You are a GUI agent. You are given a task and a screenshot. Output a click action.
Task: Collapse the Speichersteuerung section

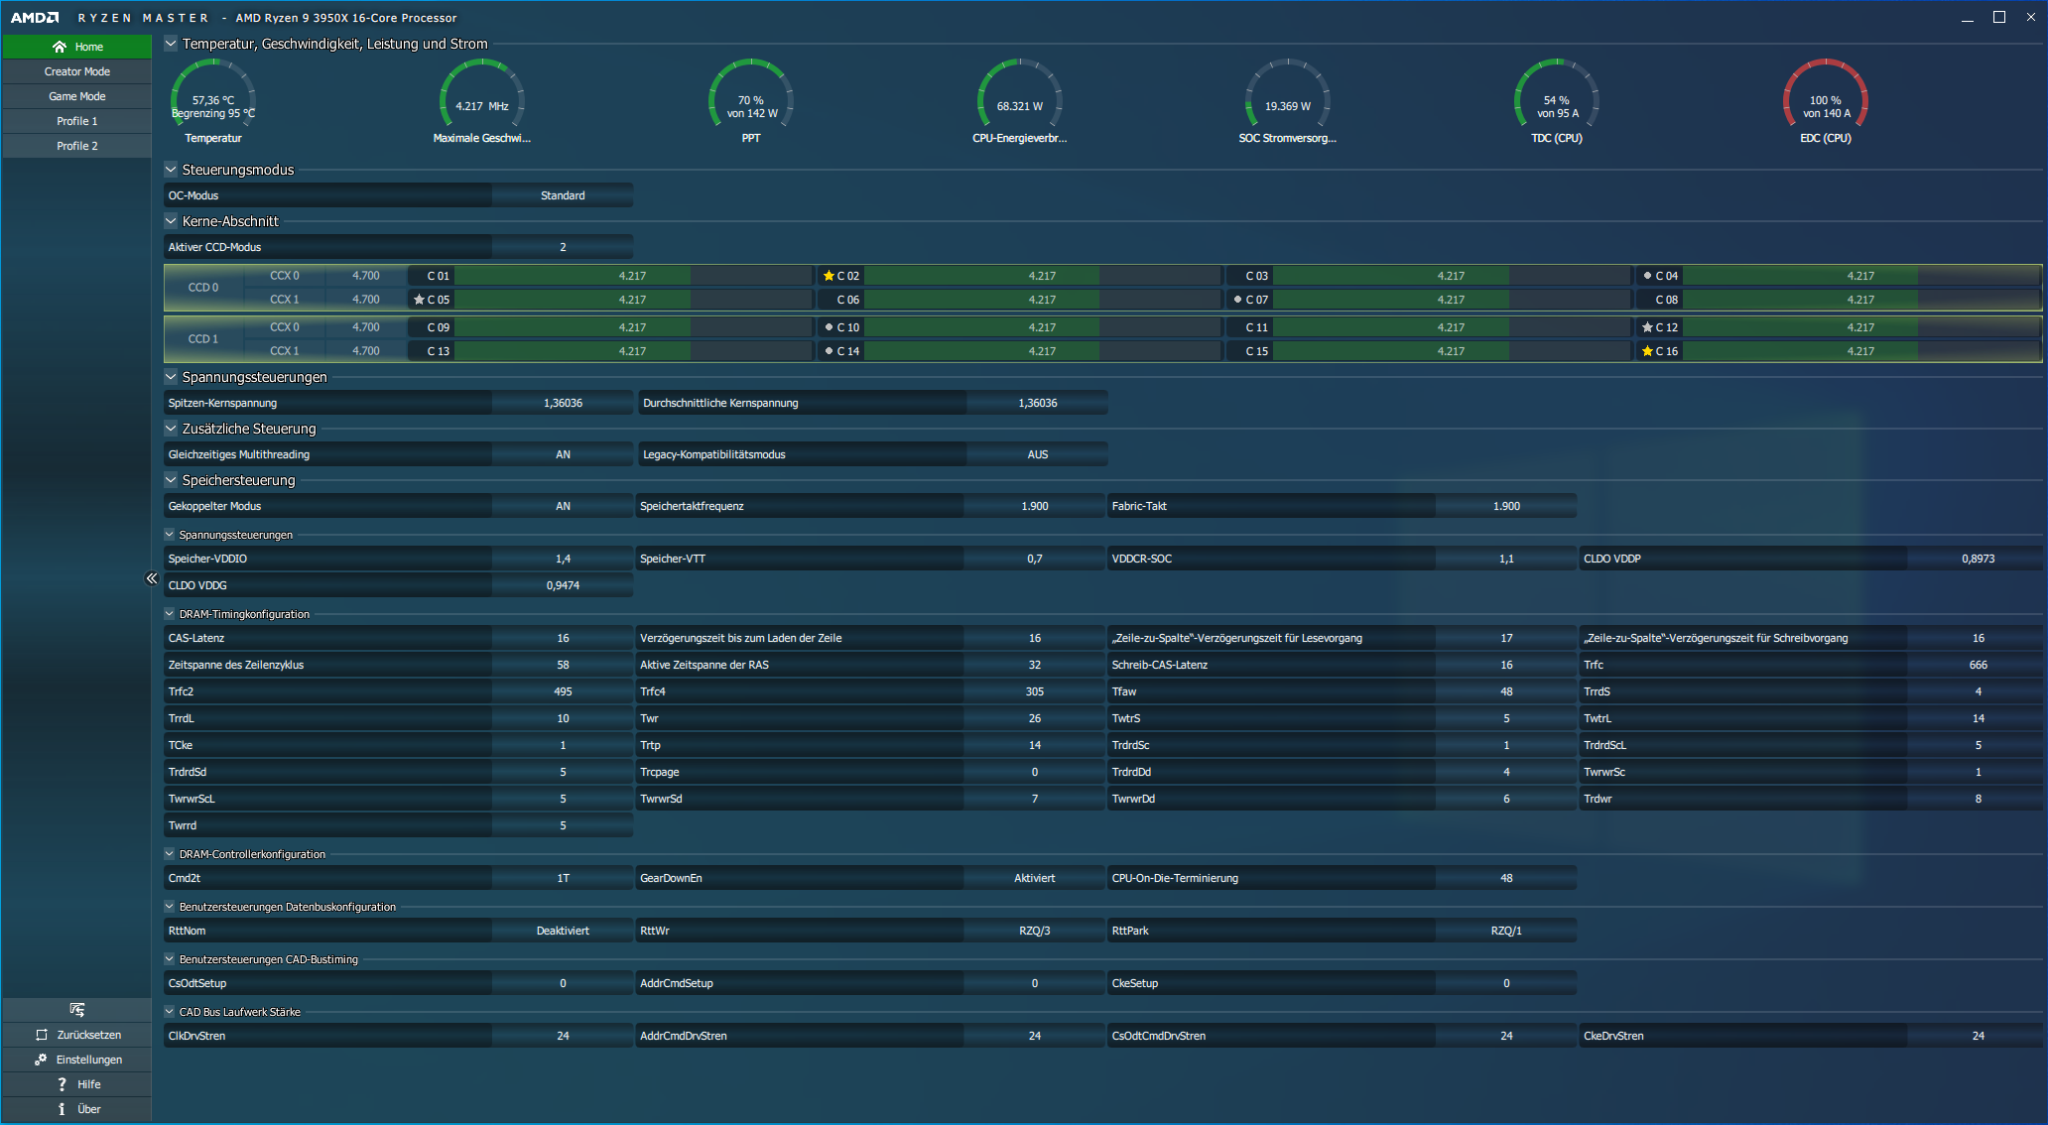pos(171,480)
